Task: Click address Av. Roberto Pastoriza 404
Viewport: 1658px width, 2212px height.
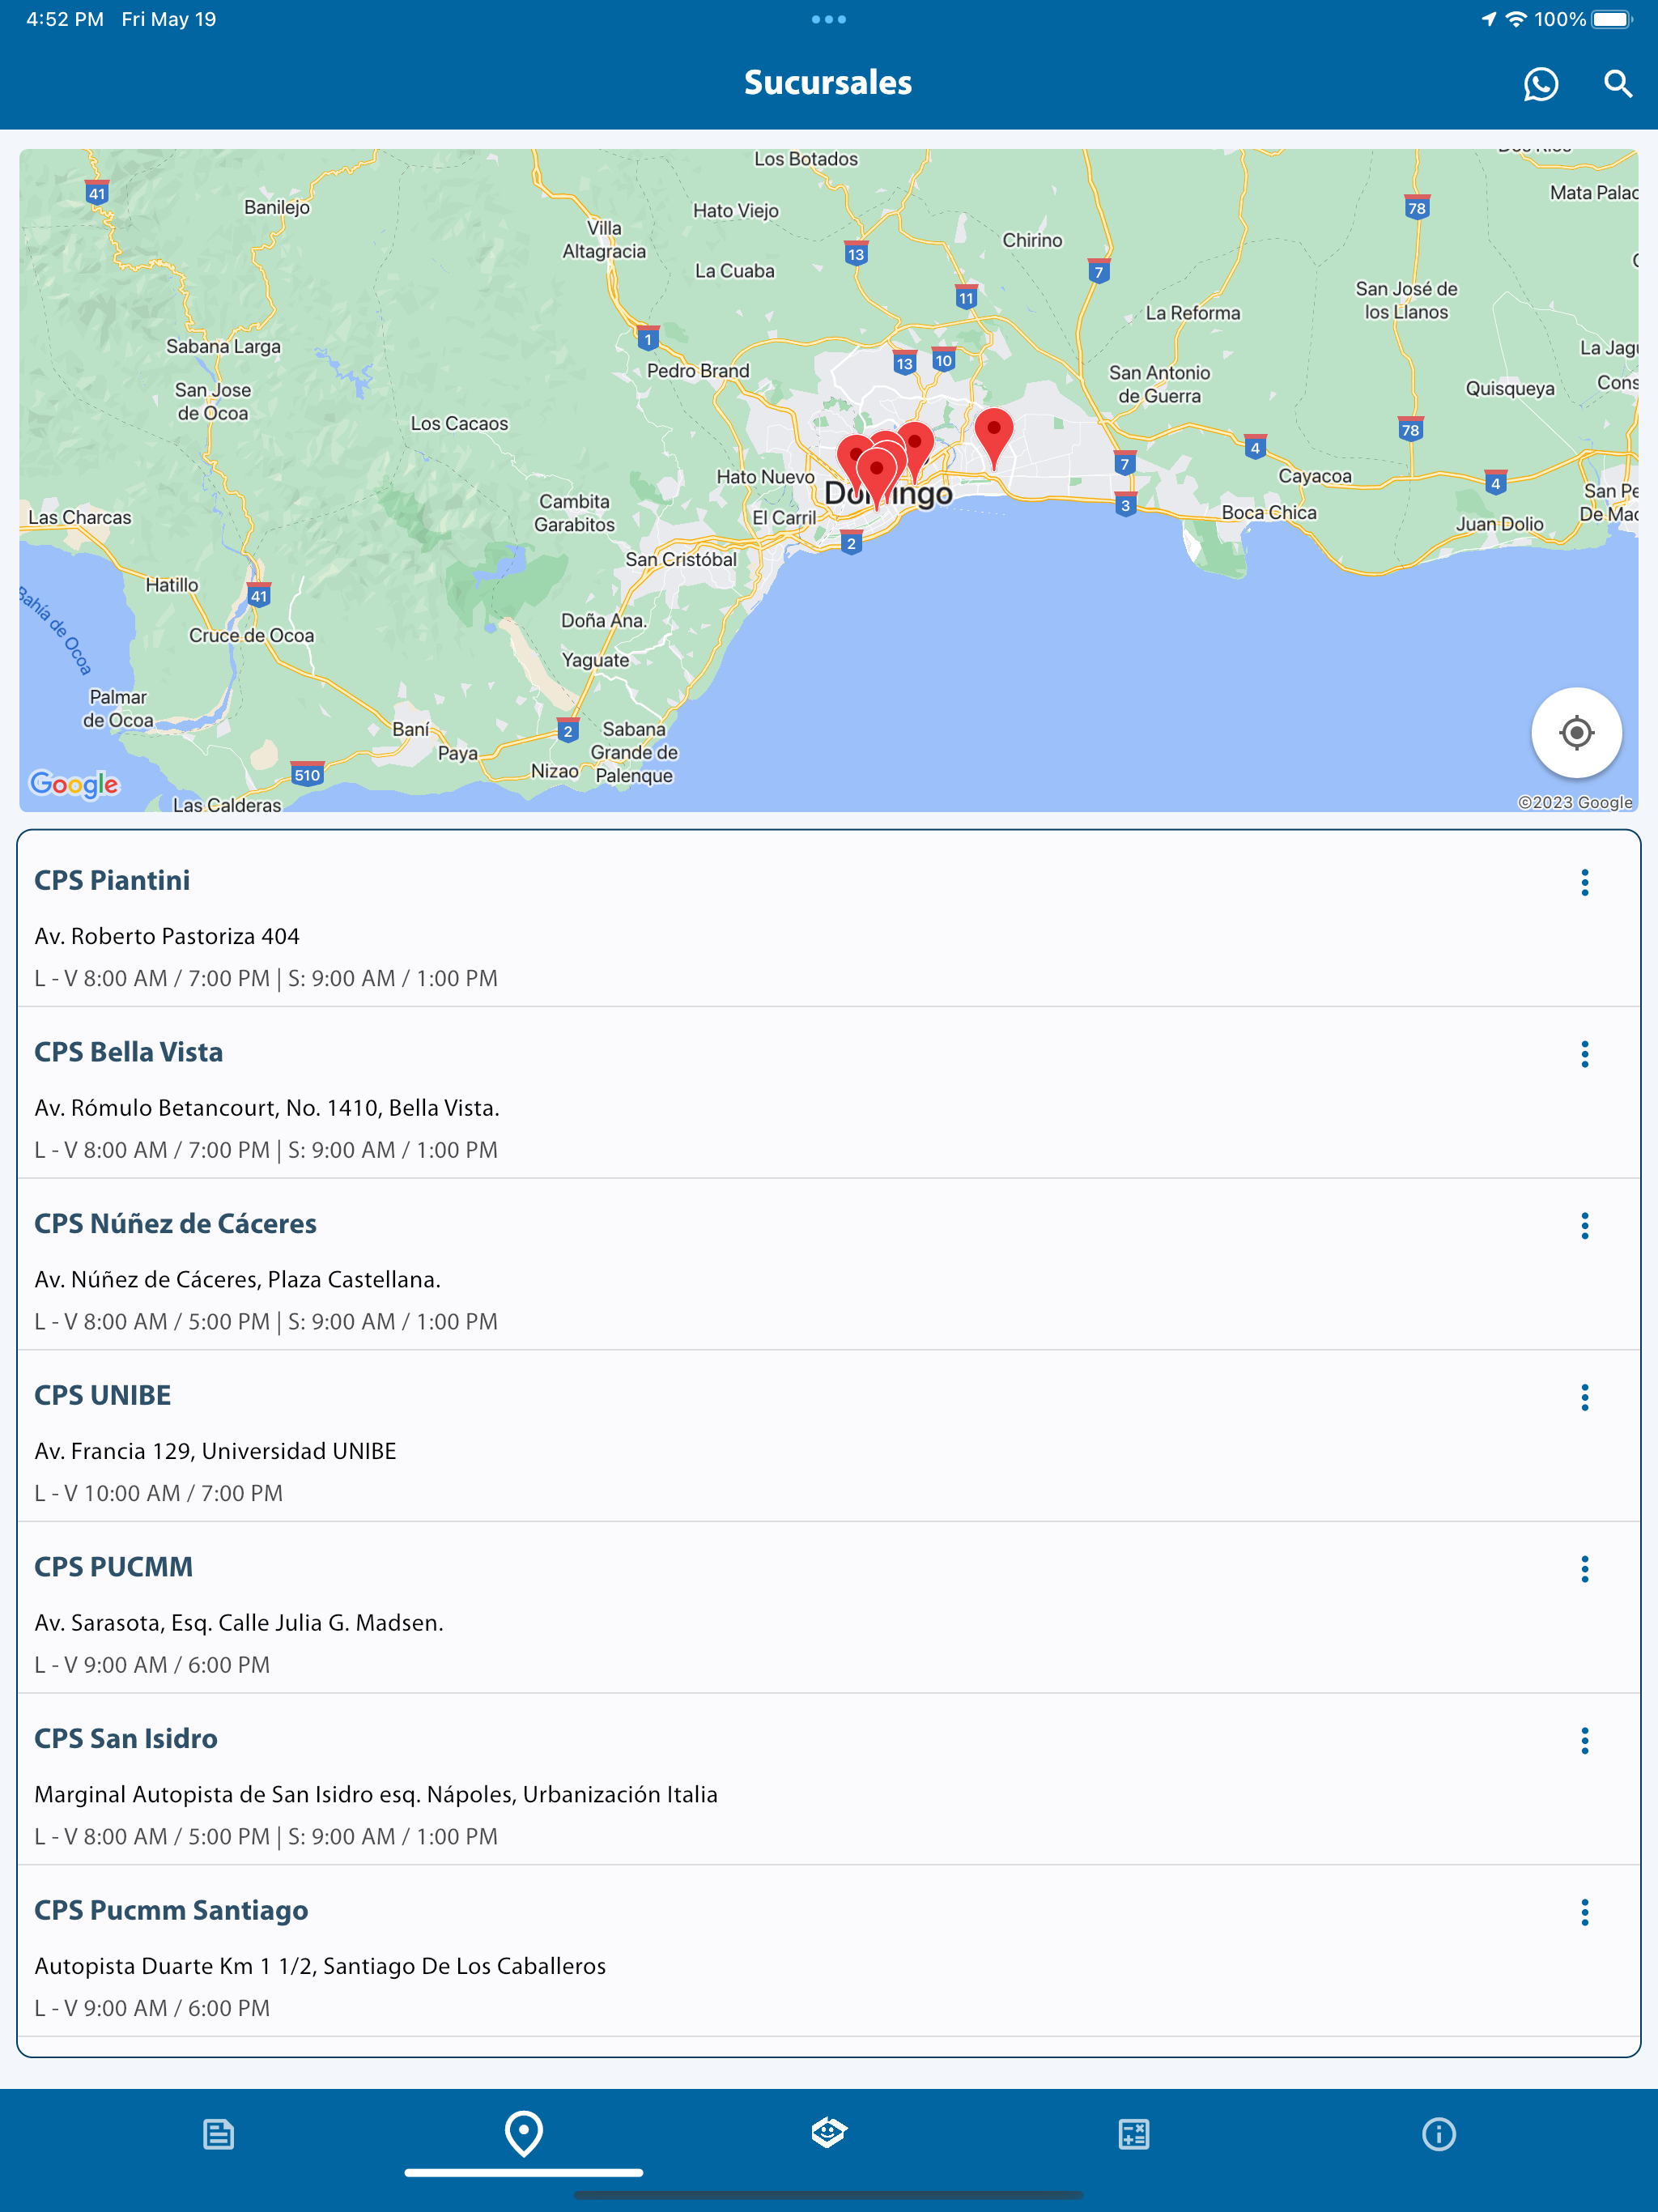Action: (167, 936)
